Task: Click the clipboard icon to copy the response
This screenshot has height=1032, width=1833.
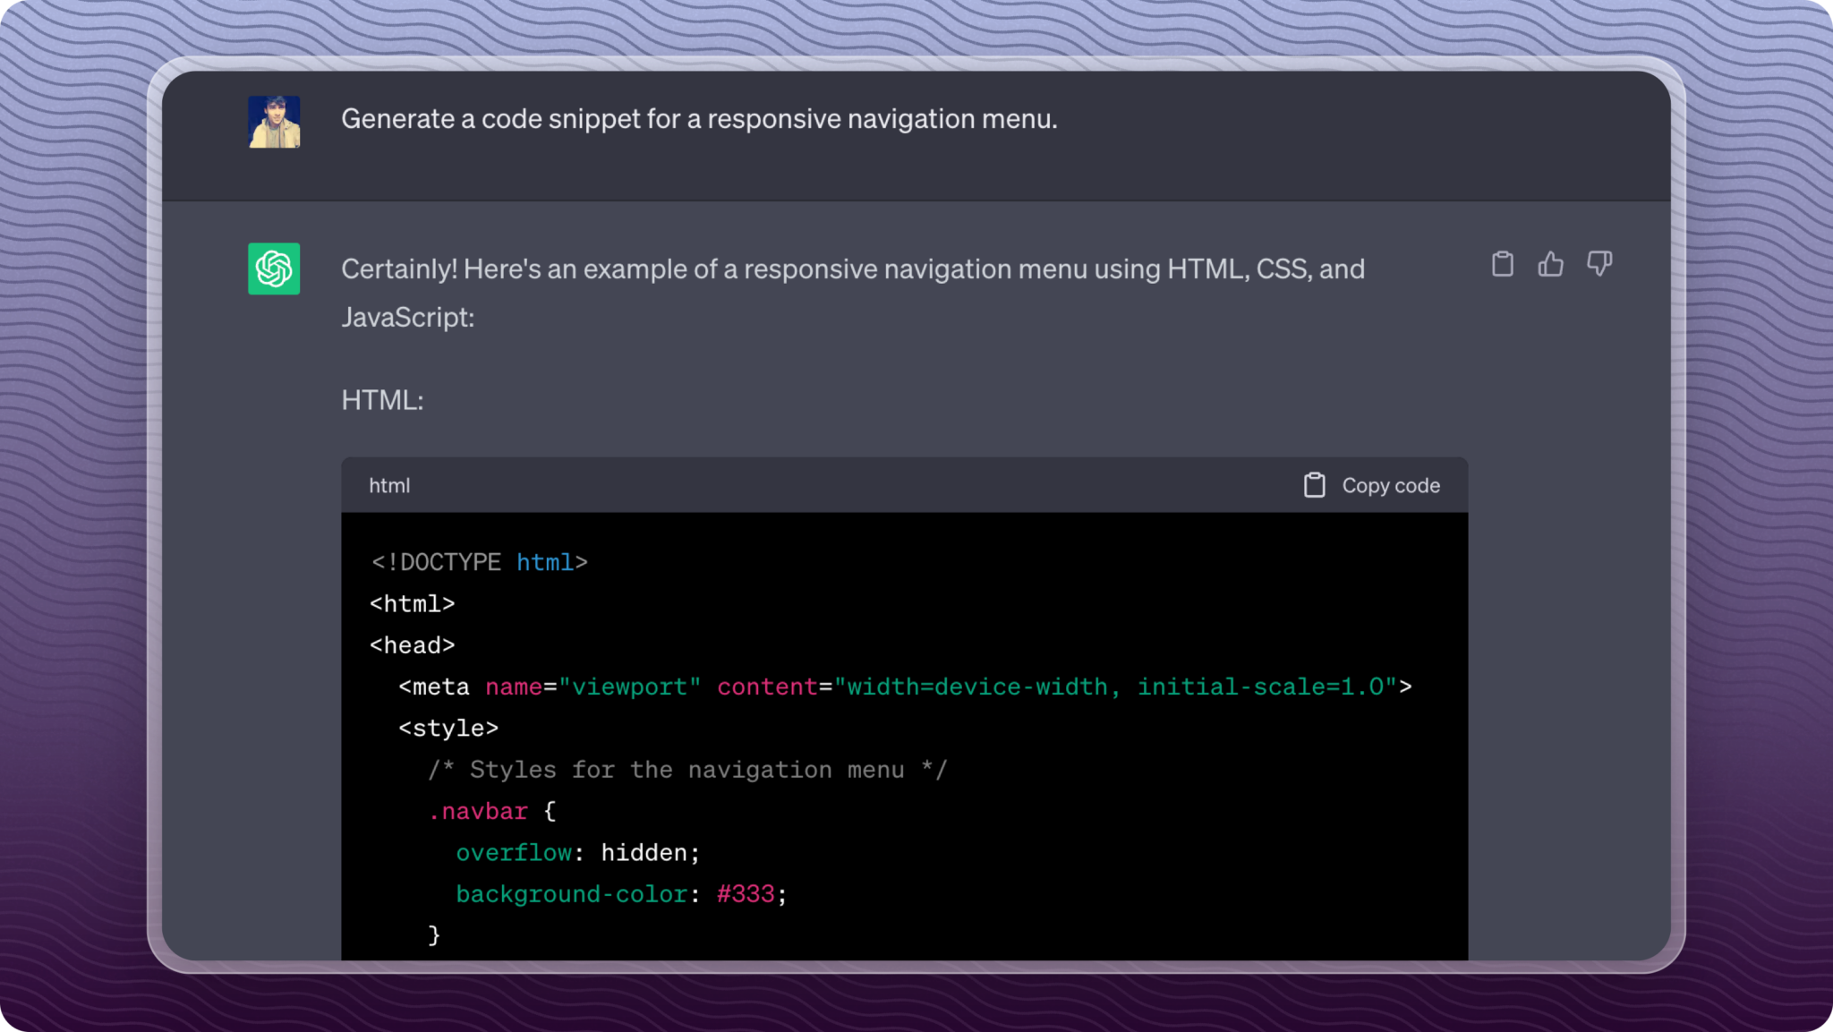Action: 1504,263
